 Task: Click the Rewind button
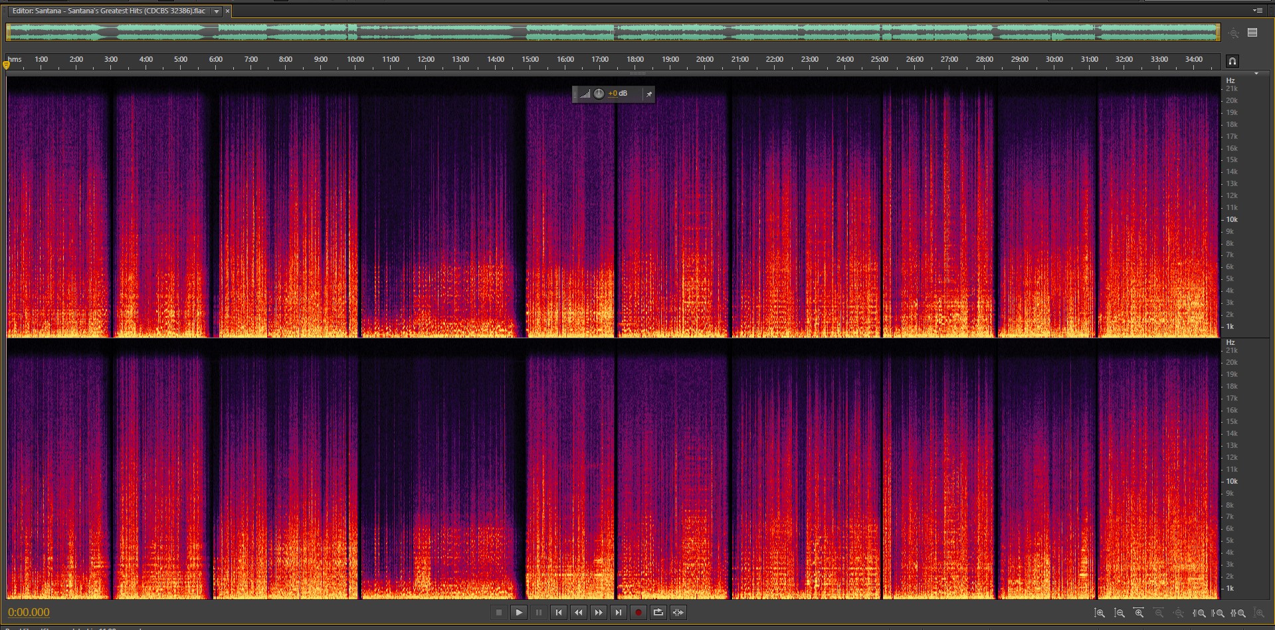coord(578,613)
